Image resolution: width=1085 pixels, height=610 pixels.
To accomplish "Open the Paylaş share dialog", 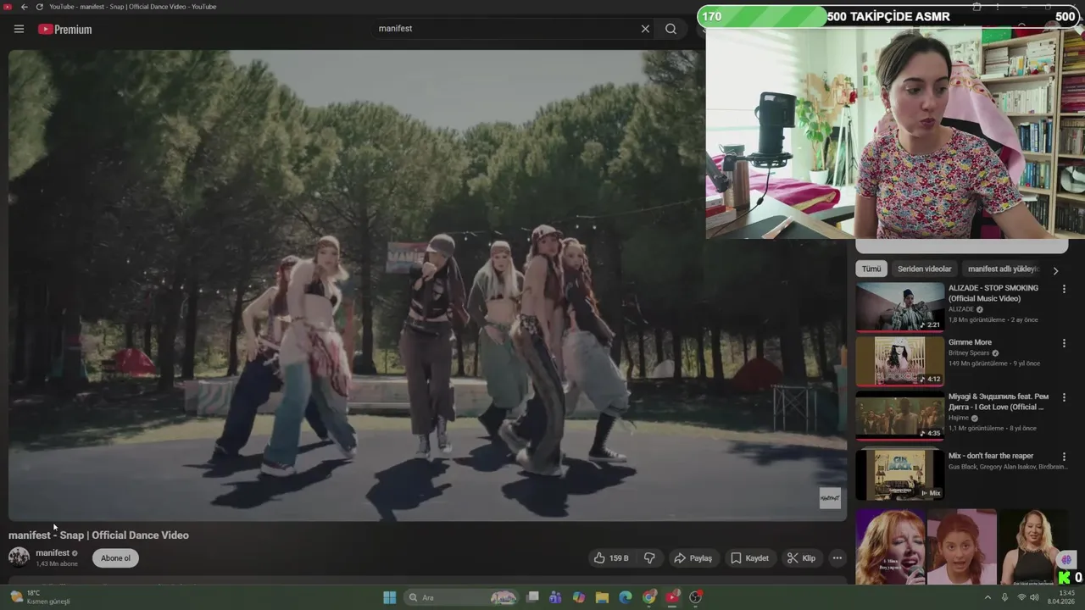I will tap(693, 558).
